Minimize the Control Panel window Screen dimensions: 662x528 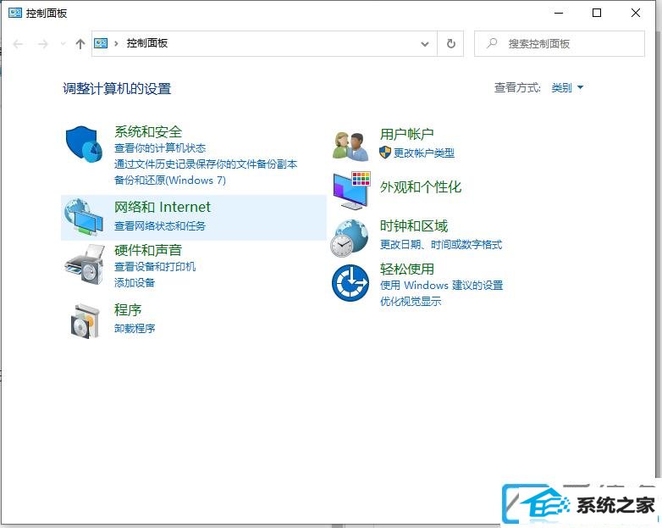coord(559,13)
